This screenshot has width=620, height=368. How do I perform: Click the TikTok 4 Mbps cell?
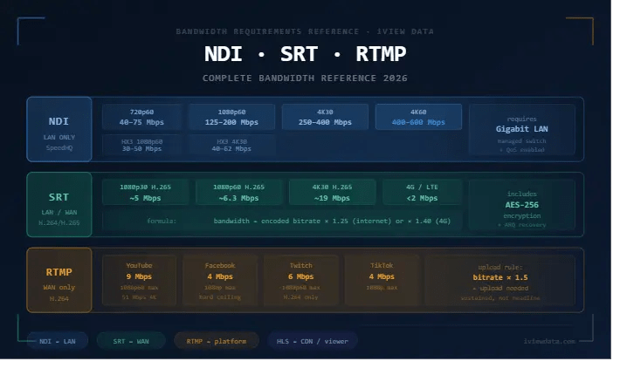(382, 280)
